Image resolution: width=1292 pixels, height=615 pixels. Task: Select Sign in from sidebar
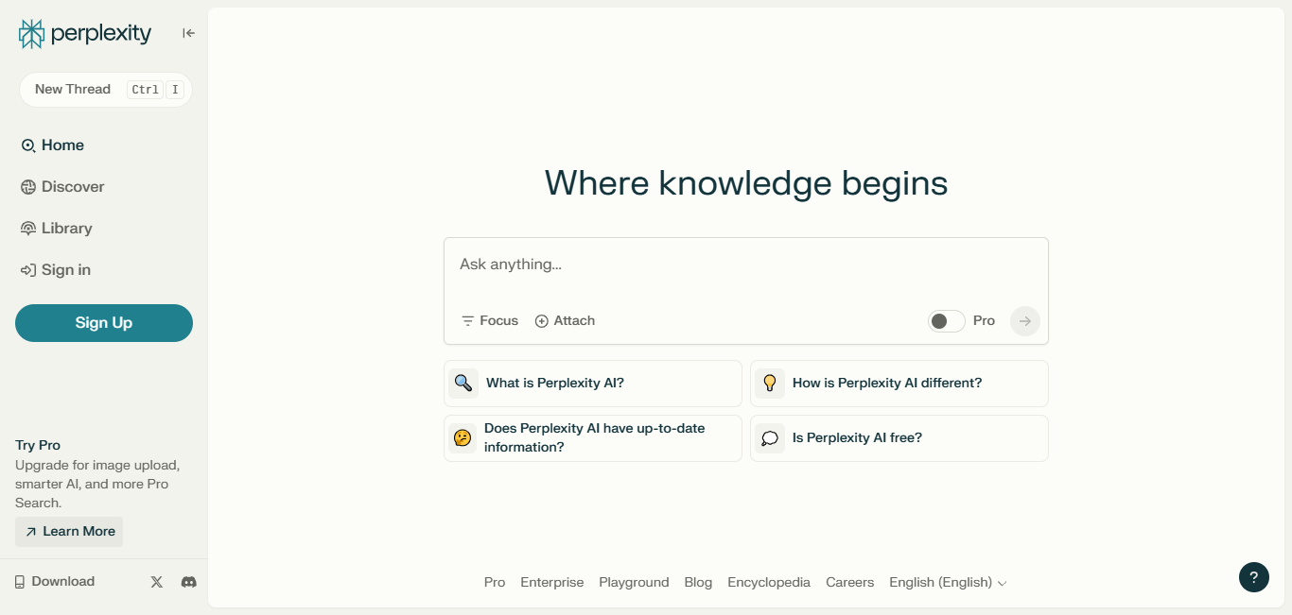tap(56, 270)
